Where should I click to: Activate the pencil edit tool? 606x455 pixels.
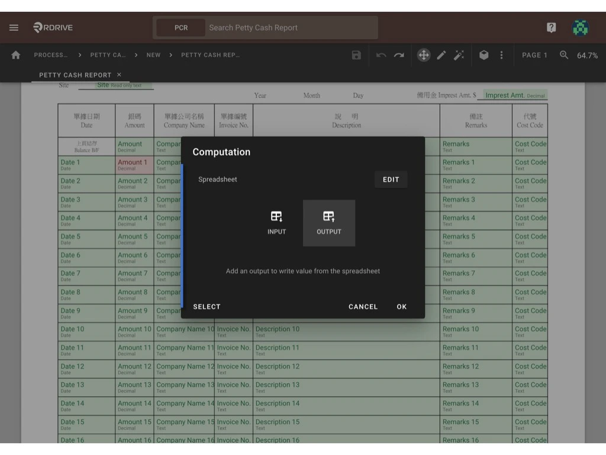[x=441, y=55]
